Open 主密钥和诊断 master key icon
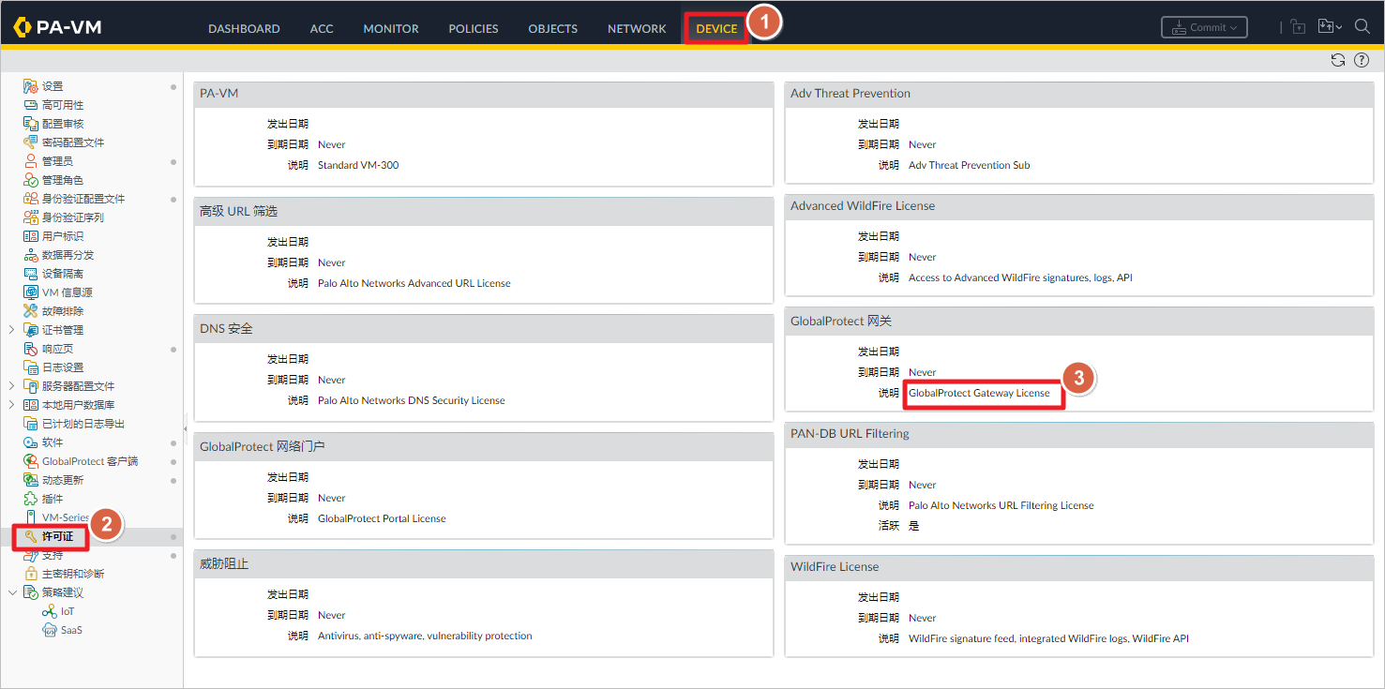This screenshot has height=689, width=1385. coord(31,574)
